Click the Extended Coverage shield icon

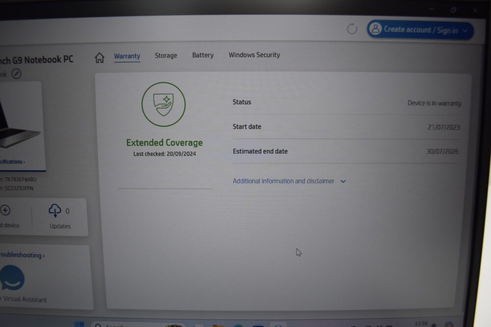tap(164, 104)
